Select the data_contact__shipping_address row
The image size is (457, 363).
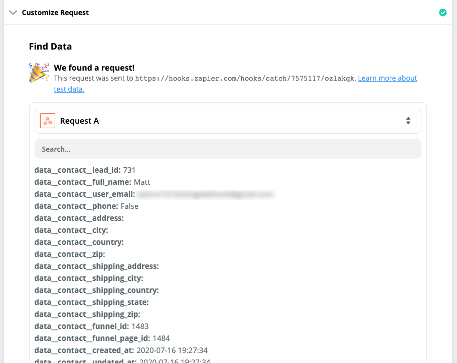96,266
